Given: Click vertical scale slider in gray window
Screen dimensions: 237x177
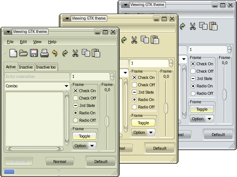Looking at the screenshot, I should point(224,94).
